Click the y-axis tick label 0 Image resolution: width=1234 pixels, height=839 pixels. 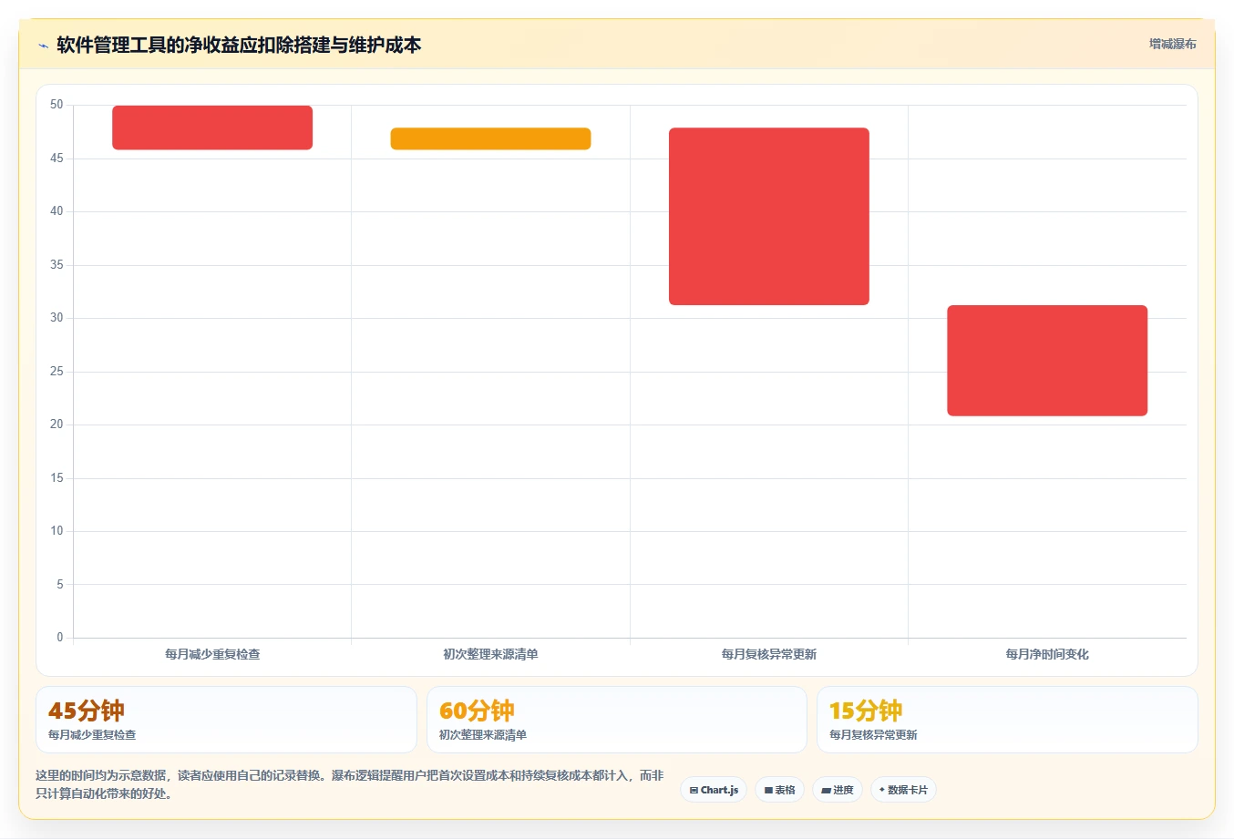point(60,638)
